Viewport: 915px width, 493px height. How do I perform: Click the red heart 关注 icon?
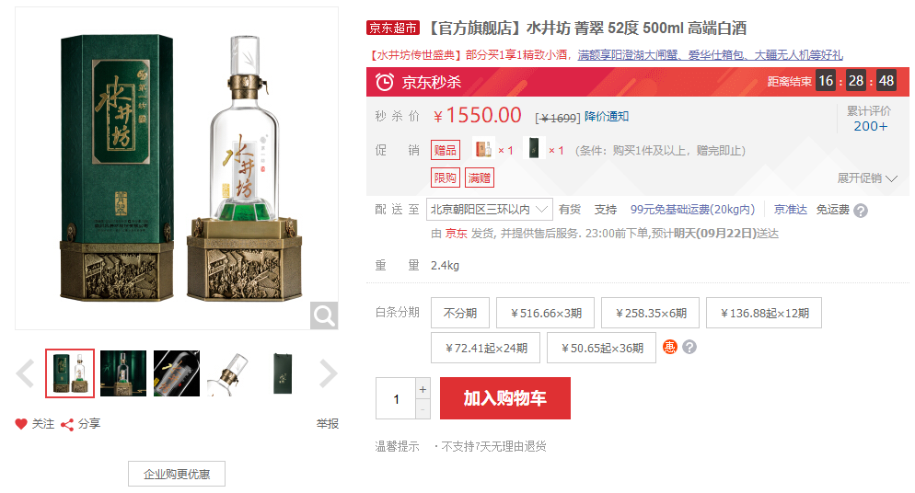(x=21, y=424)
